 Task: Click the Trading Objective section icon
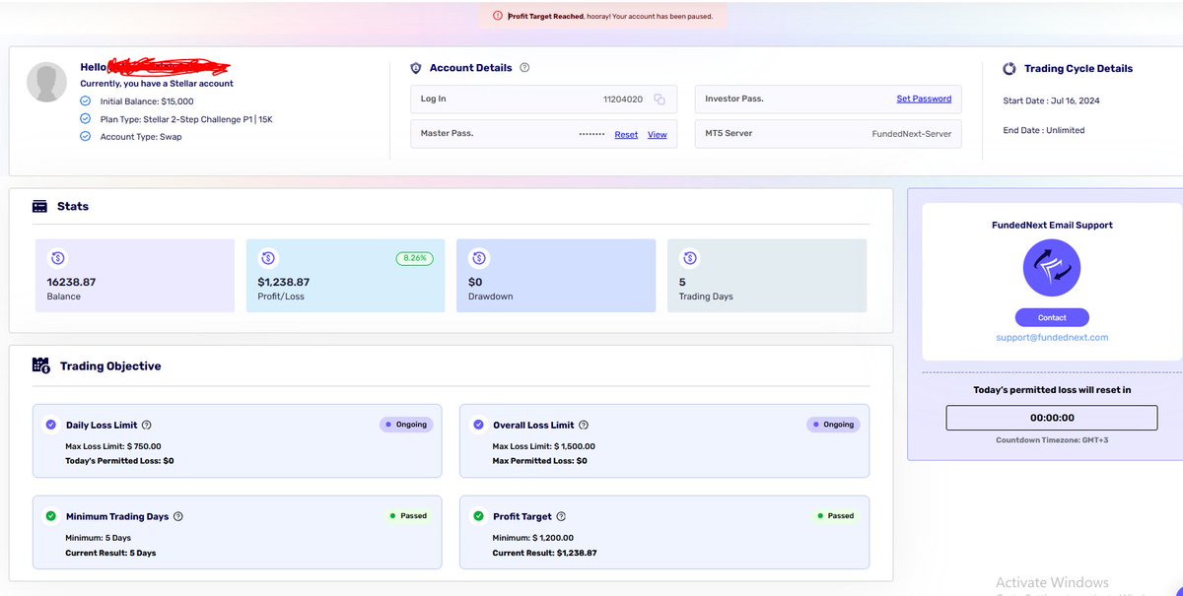[x=41, y=365]
